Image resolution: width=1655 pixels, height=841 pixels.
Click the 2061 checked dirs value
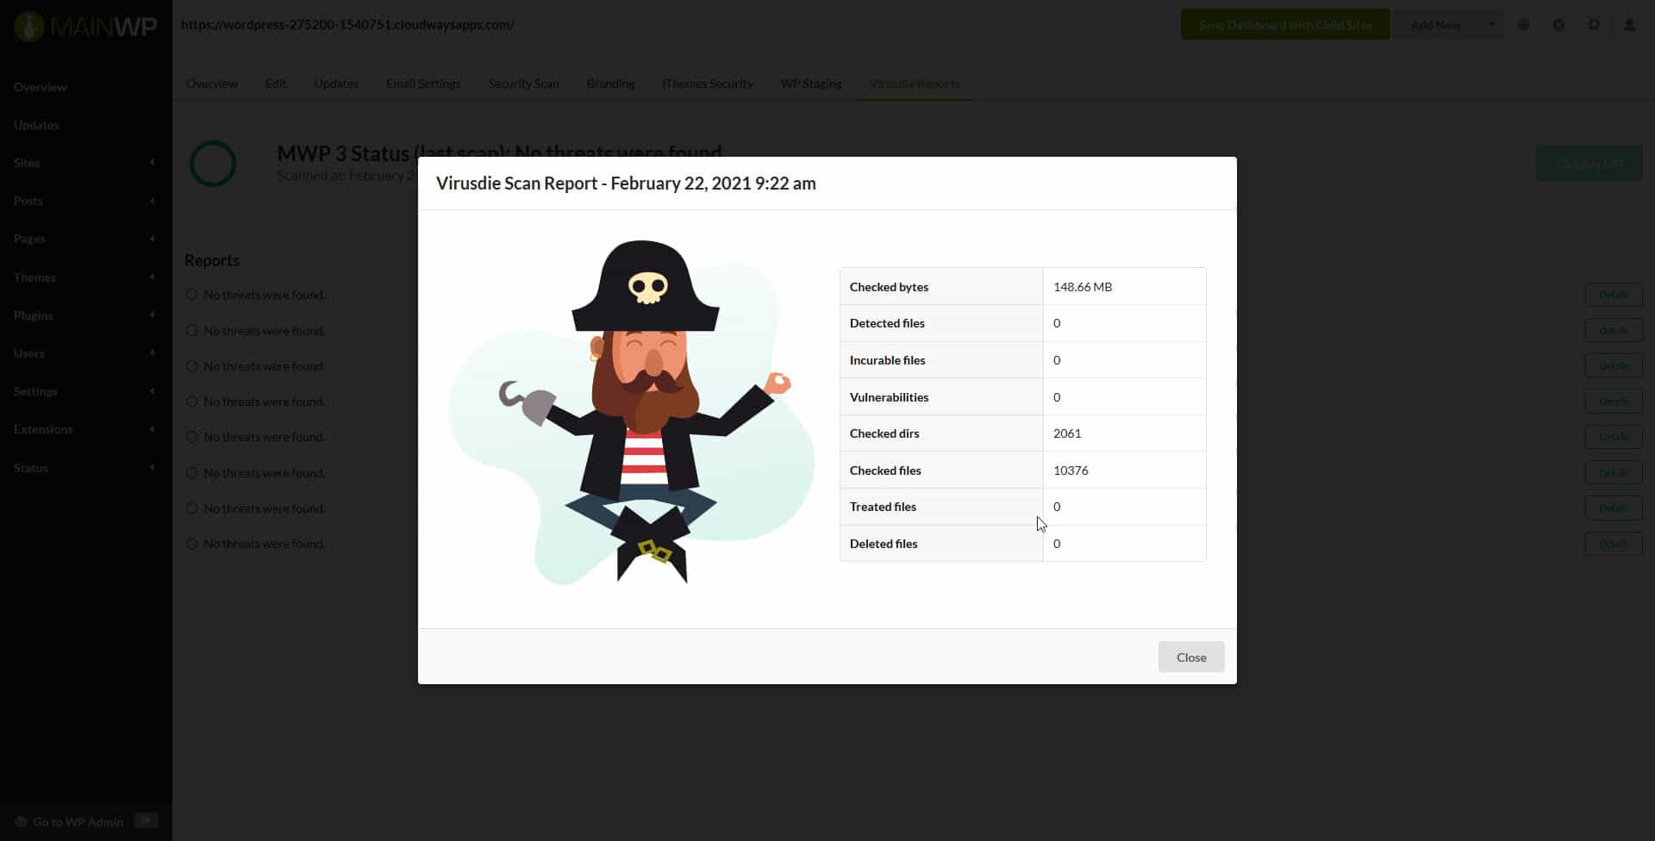coord(1067,433)
